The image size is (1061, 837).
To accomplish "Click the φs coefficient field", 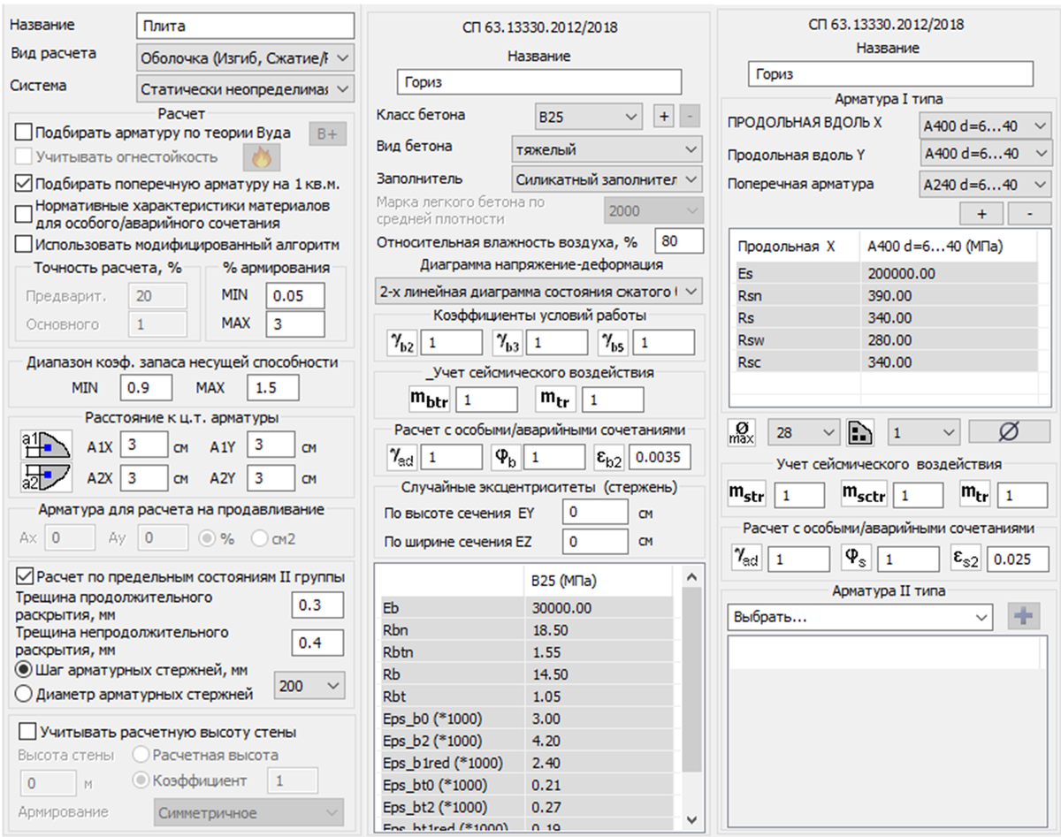I will [x=909, y=559].
